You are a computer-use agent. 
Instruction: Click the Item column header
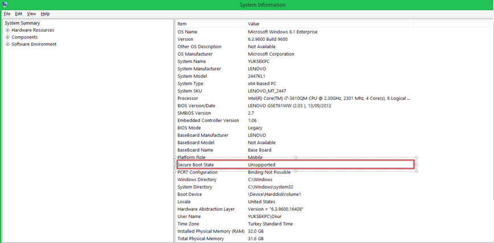tap(210, 24)
